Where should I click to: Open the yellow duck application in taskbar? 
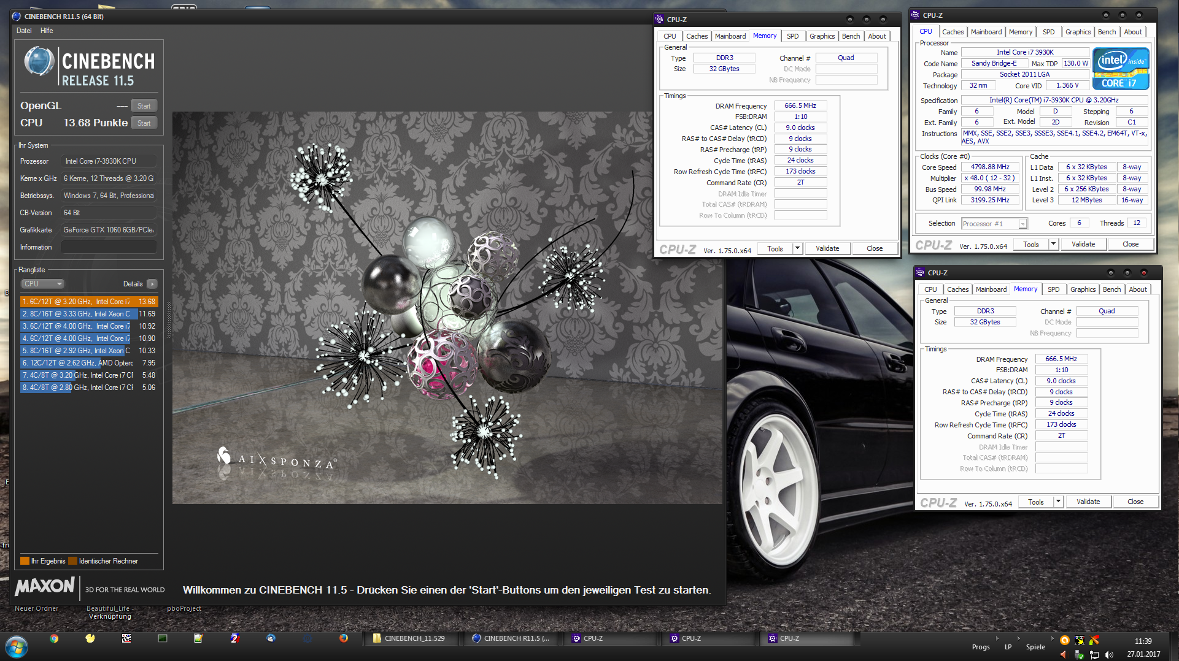(90, 638)
